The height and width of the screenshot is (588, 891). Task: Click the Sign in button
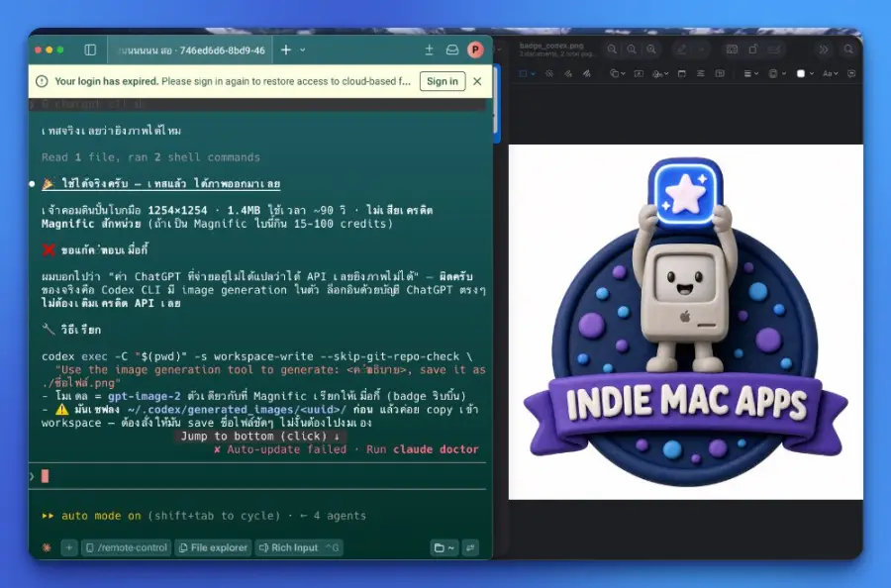tap(443, 81)
